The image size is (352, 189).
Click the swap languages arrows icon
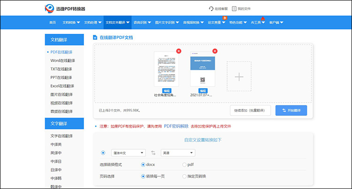click(153, 153)
